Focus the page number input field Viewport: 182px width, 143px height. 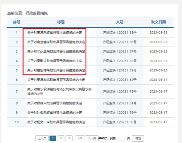coord(121,138)
